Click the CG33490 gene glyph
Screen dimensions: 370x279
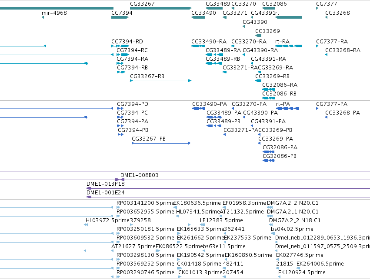[198, 17]
